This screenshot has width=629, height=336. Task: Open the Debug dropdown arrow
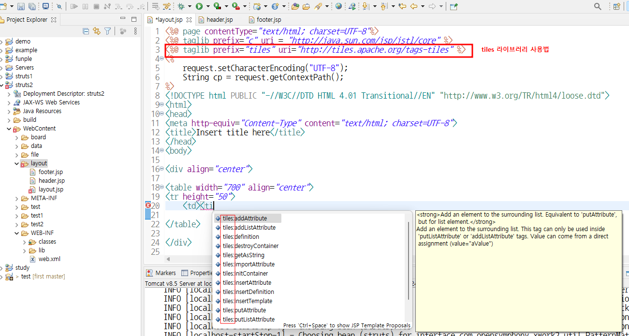(x=190, y=6)
